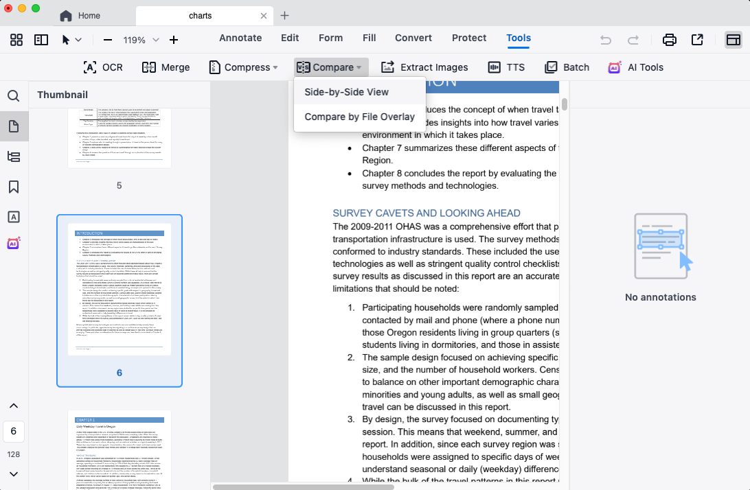Select Compare by File Overlay from the menu
Viewport: 750px width, 490px height.
click(360, 117)
